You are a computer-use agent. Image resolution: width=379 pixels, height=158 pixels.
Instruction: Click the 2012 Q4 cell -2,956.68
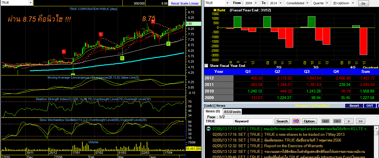pyautogui.click(x=336, y=78)
